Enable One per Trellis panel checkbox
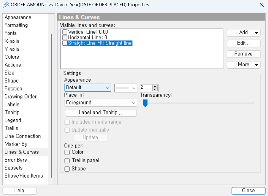 pyautogui.click(x=67, y=161)
